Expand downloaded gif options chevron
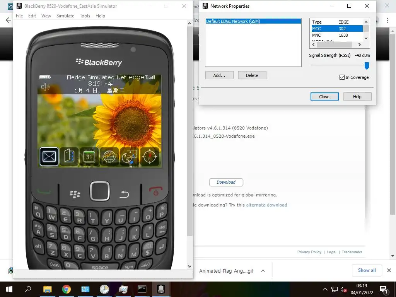396x297 pixels. pyautogui.click(x=263, y=271)
